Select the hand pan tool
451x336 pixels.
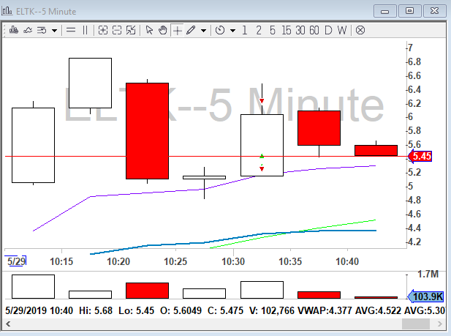163,30
